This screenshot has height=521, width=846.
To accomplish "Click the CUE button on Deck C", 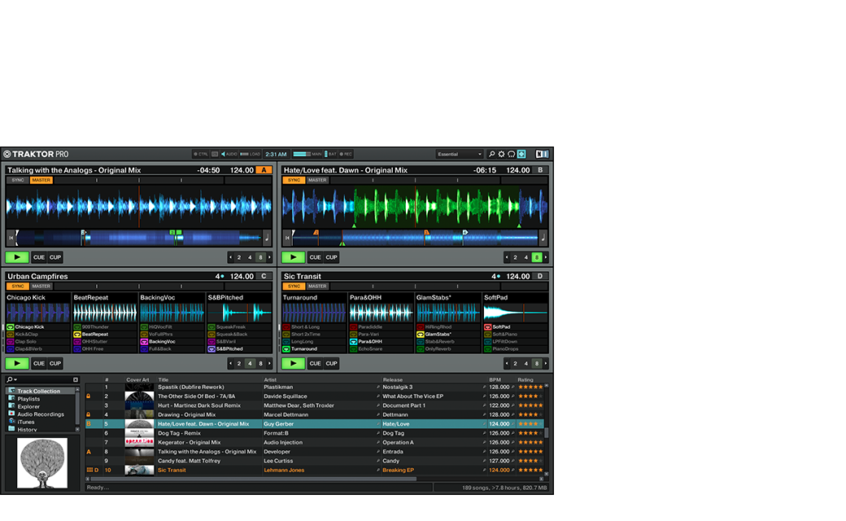I will coord(39,363).
